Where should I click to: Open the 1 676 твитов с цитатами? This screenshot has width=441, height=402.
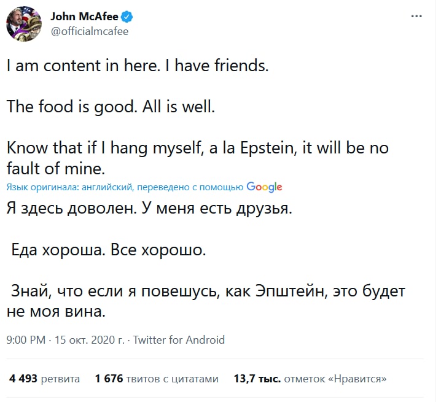[157, 379]
